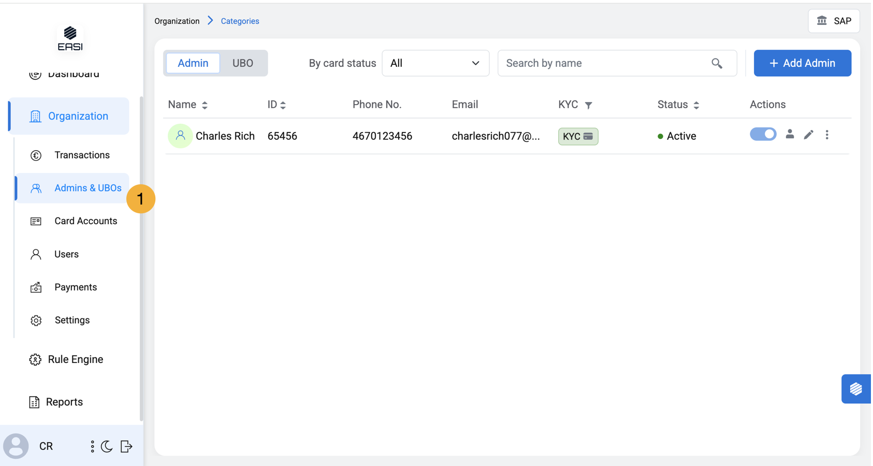Click the Add Admin button

coord(802,63)
